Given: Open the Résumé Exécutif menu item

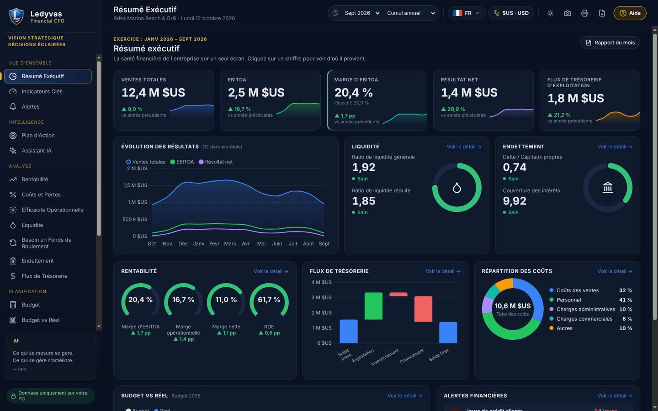Looking at the screenshot, I should (x=48, y=76).
